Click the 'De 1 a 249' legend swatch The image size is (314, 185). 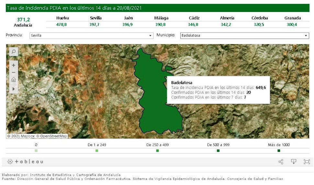[97, 151]
